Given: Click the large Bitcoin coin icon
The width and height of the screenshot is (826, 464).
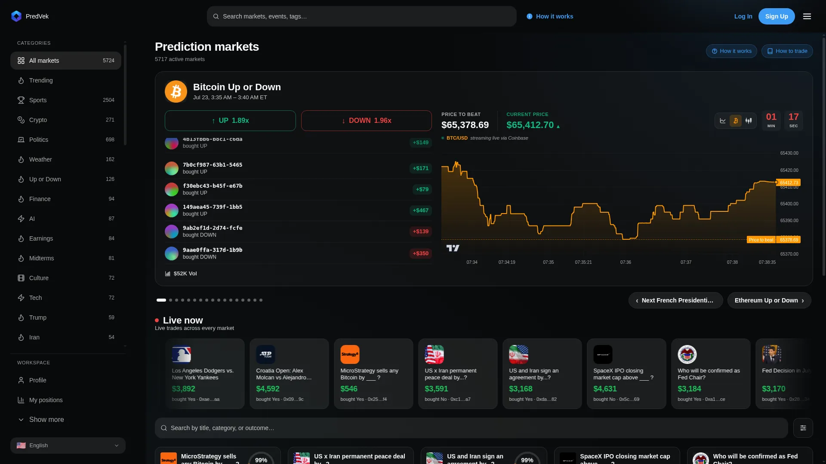Looking at the screenshot, I should pos(176,92).
